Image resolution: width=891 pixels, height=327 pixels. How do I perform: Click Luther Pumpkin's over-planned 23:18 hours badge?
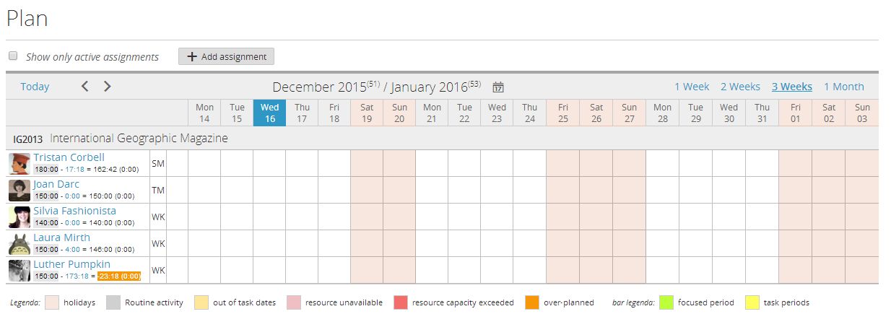(120, 276)
